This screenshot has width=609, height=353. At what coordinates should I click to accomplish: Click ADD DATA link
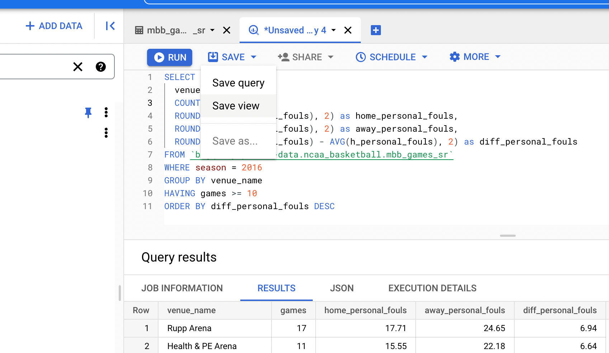(x=54, y=26)
